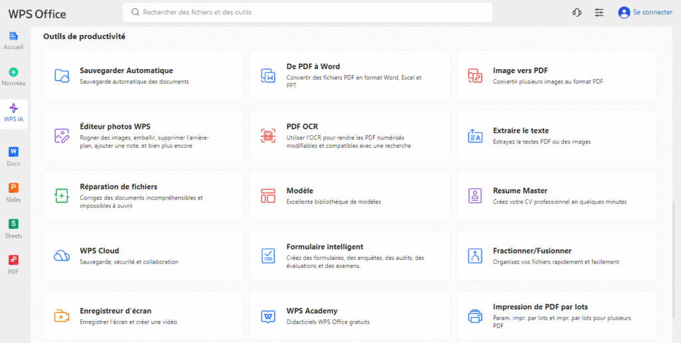Click text 'Excellente bibliothèque de modèles'
The image size is (681, 343).
click(334, 202)
